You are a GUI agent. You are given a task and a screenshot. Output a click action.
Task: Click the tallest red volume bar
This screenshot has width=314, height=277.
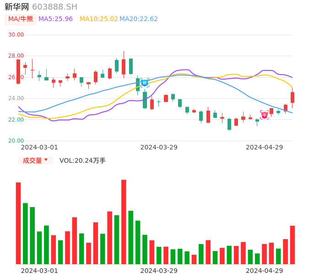pos(124,222)
